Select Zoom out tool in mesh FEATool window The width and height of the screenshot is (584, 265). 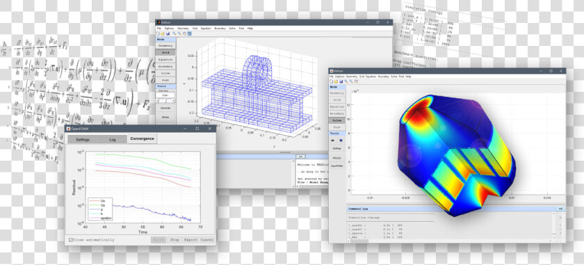pyautogui.click(x=179, y=33)
